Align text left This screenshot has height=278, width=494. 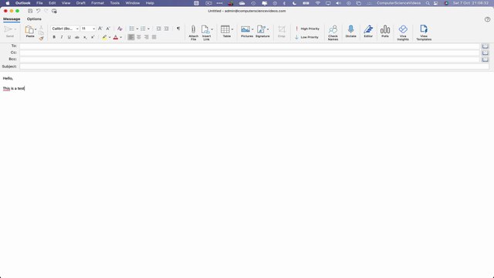click(131, 37)
